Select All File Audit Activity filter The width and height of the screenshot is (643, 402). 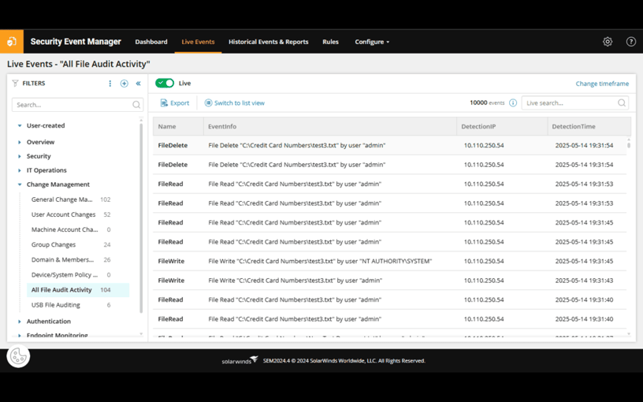[x=78, y=290]
